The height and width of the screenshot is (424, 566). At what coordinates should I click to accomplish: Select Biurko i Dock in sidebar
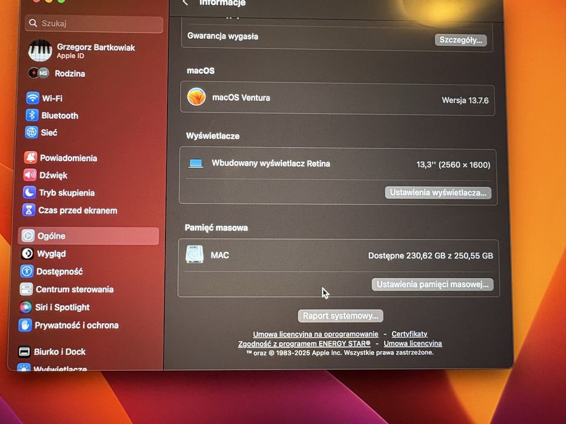click(52, 351)
